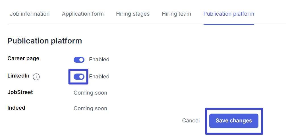Save changes to the publication settings
The image size is (286, 140).
pos(234,121)
